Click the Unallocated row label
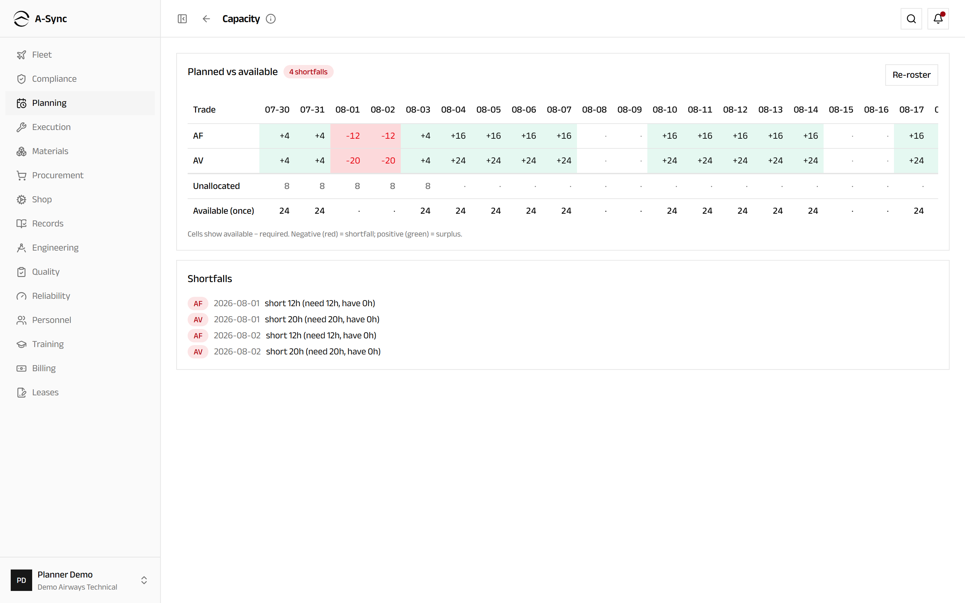The image size is (965, 603). 216,186
